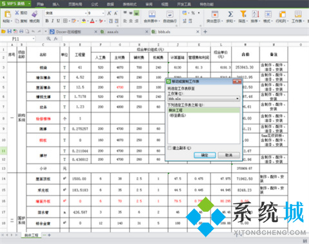Click the Undo arrow in quick toolbar
This screenshot has width=309, height=244.
coord(33,32)
